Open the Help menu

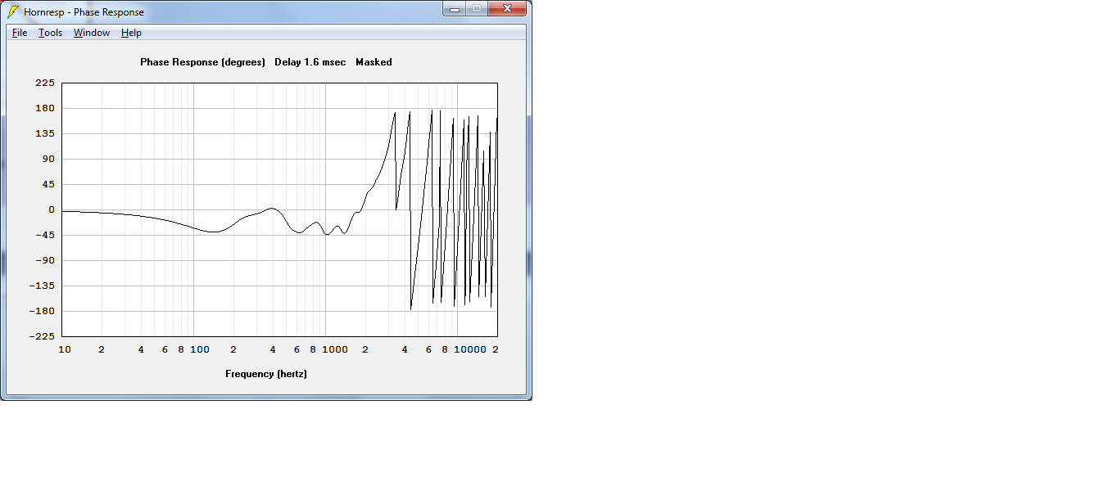click(131, 33)
